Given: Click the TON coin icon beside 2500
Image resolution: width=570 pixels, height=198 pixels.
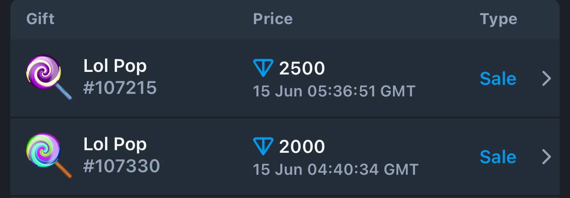Looking at the screenshot, I should coord(263,68).
